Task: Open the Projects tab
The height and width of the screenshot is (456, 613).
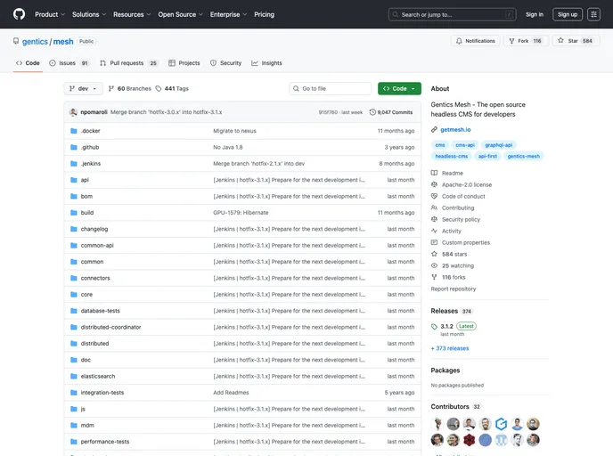Action: click(x=184, y=63)
